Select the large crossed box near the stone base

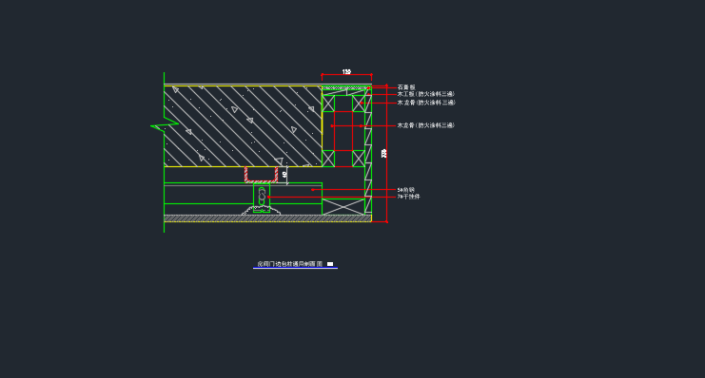[343, 206]
